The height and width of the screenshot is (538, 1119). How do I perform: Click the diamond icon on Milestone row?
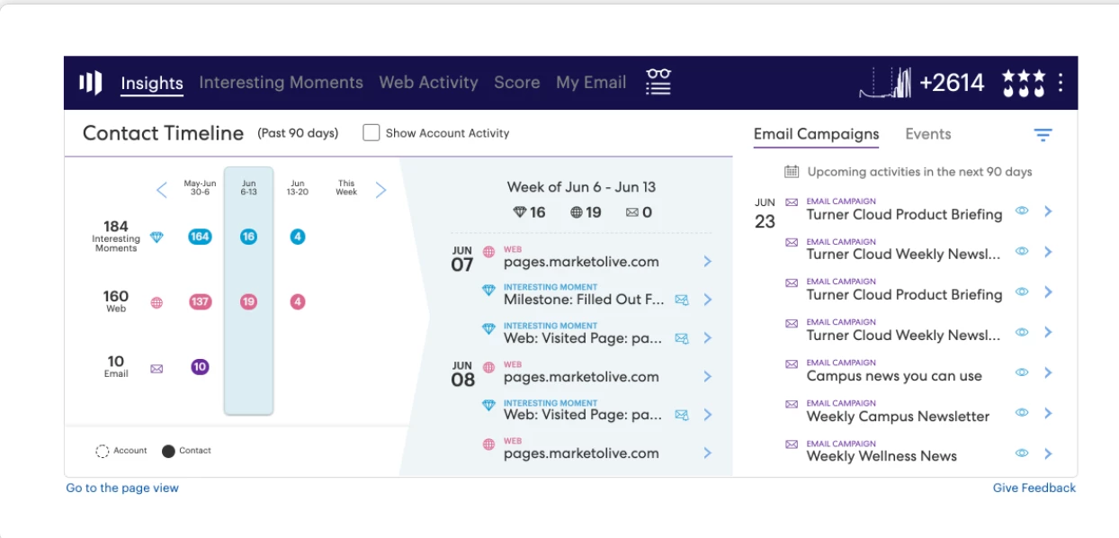[488, 291]
